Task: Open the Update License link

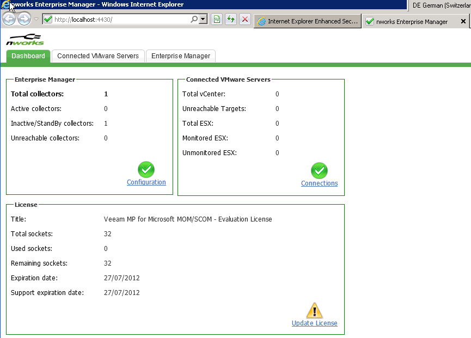Action: 315,323
